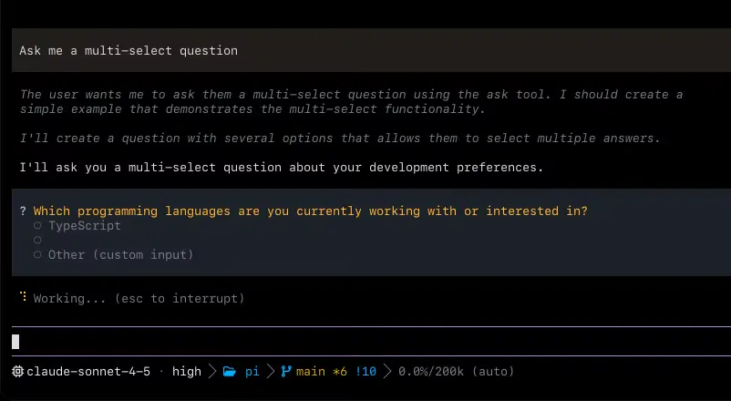Click the 'Ask me a multi-select question' message
The image size is (731, 401).
tap(129, 50)
